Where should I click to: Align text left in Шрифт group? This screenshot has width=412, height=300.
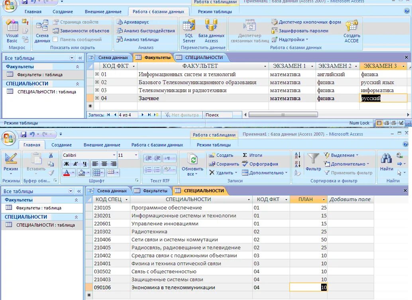pos(95,164)
